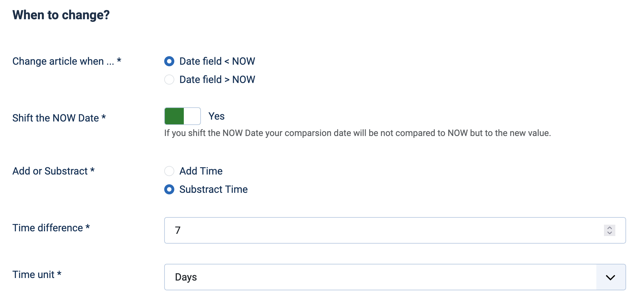Select the "Date field > NOW" radio circle
Viewport: 634px width, 296px height.
click(169, 80)
